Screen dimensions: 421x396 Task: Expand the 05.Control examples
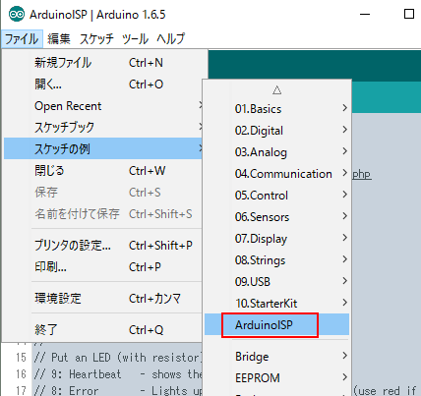[x=276, y=196]
